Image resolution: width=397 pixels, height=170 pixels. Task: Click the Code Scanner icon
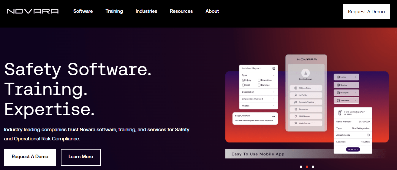(x=296, y=123)
